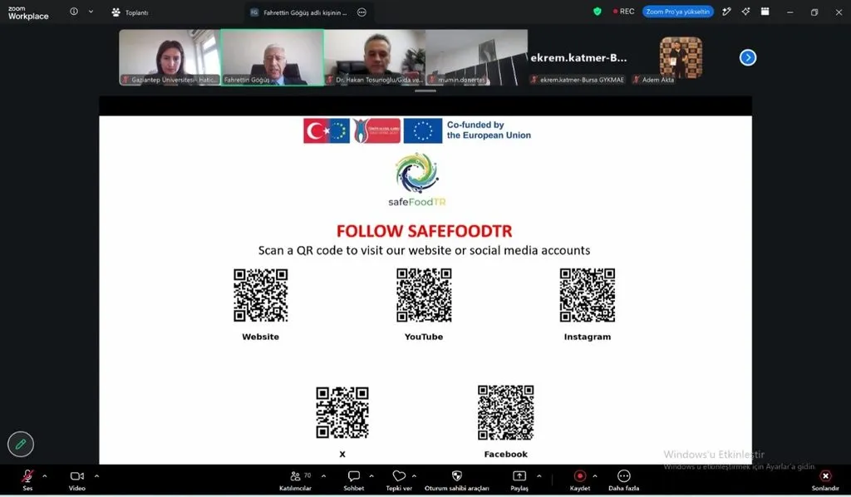Click the REC recording indicator

pyautogui.click(x=623, y=12)
